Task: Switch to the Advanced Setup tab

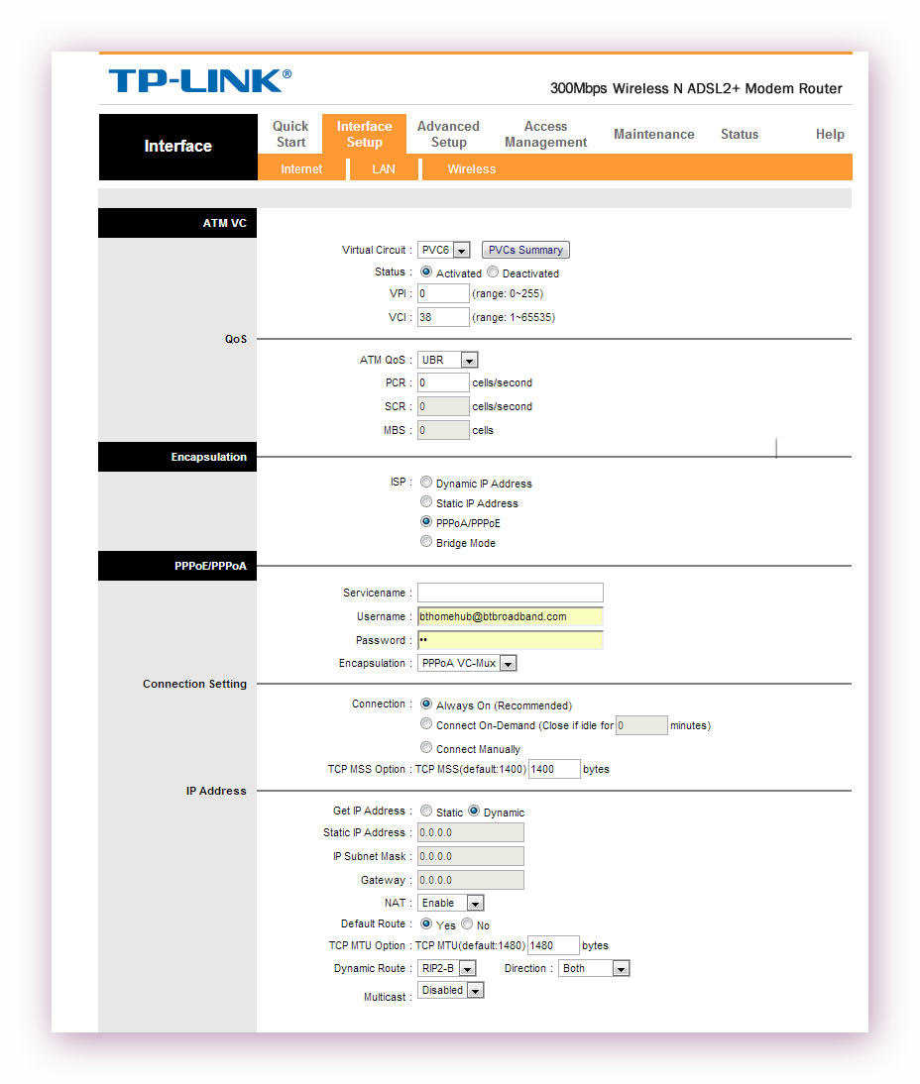Action: (x=448, y=134)
